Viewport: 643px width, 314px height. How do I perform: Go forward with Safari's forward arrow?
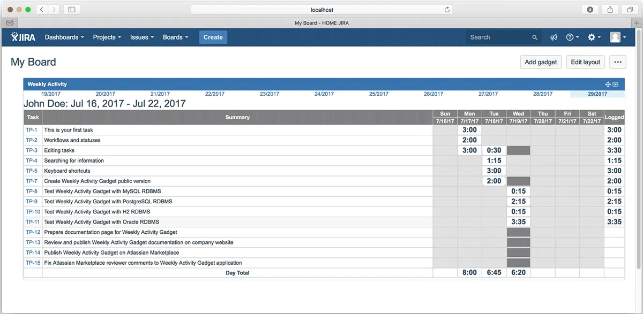tap(54, 9)
